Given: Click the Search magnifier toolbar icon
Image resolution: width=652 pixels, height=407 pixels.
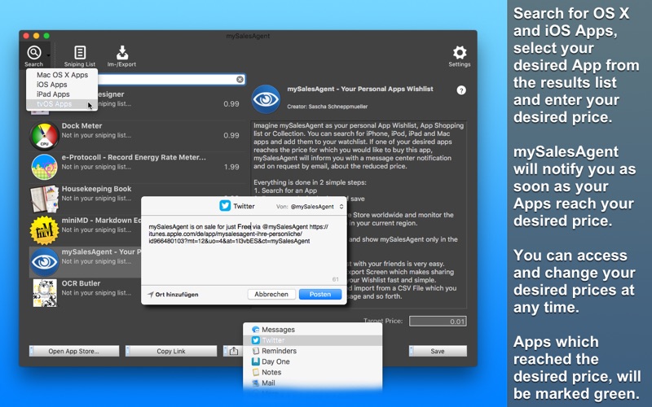Looking at the screenshot, I should (x=34, y=53).
